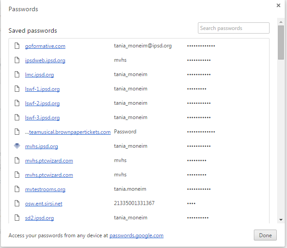Image resolution: width=287 pixels, height=248 pixels.
Task: Click the brownpapertickets.com page icon
Action: pos(17,132)
